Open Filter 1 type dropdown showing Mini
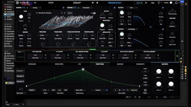Image resolution: width=191 pixels, height=107 pixels. 132,8
